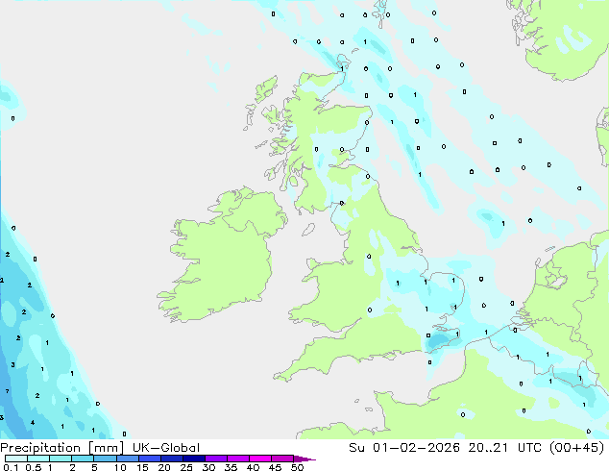The height and width of the screenshot is (471, 609).
Task: Click the 'UK-Global' model label
Action: click(x=166, y=448)
